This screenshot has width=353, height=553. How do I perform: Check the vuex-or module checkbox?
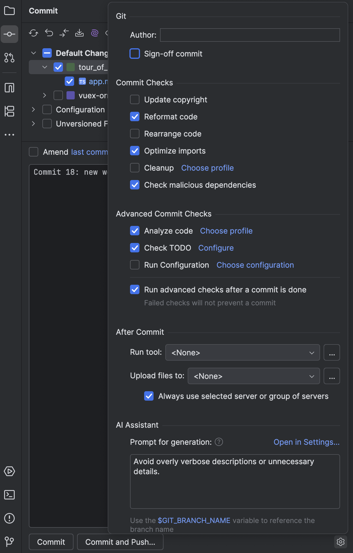58,95
